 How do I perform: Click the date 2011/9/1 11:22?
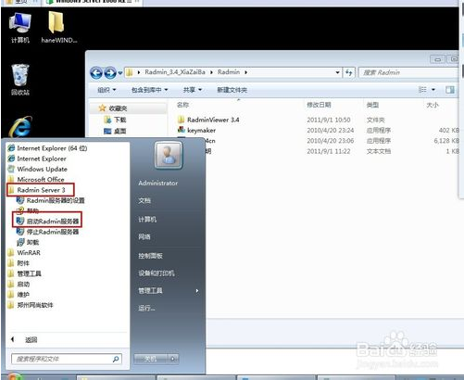329,151
